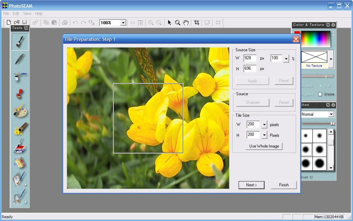The image size is (353, 221).
Task: Click the fit-to-window icon beside 1:1
Action: 141,23
